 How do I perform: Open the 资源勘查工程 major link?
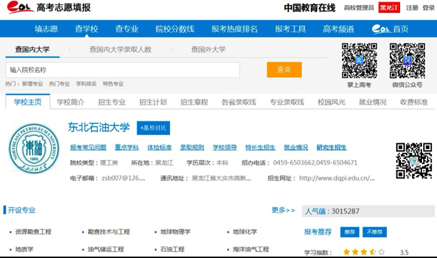click(33, 232)
